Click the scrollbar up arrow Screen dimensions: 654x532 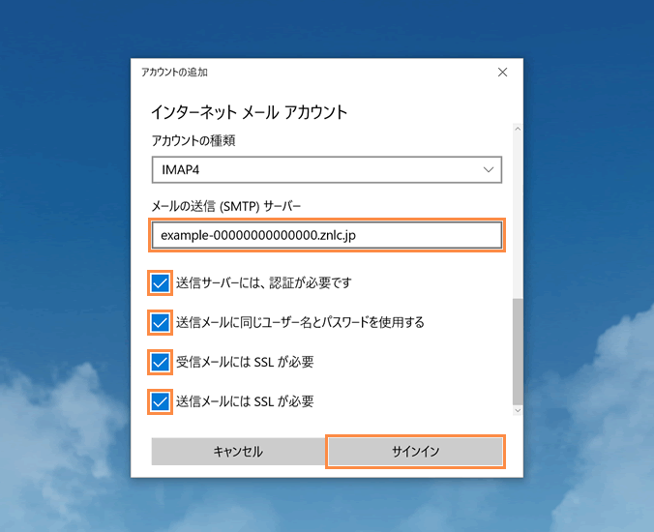pyautogui.click(x=518, y=129)
